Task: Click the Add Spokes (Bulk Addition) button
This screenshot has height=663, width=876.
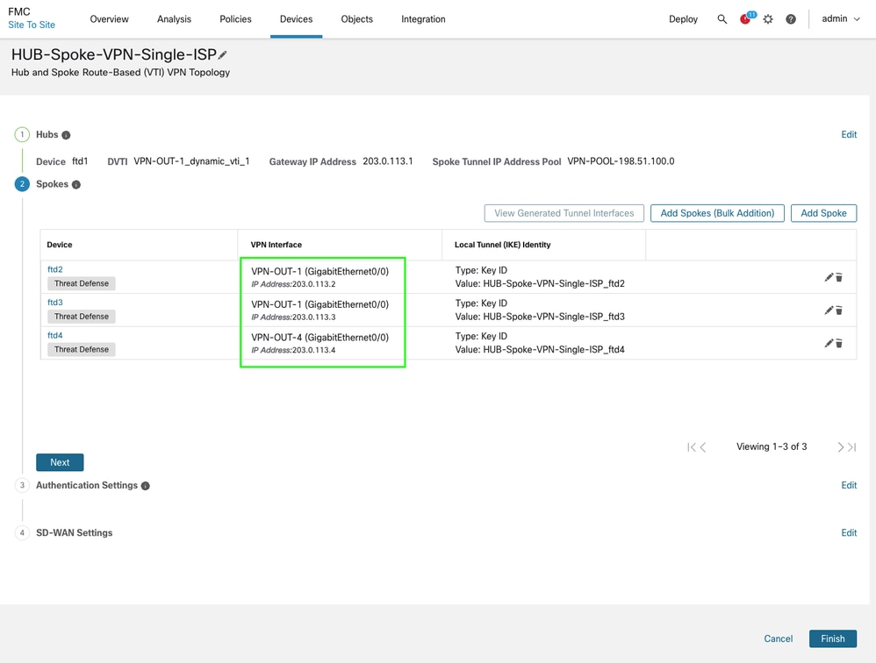Action: [717, 213]
